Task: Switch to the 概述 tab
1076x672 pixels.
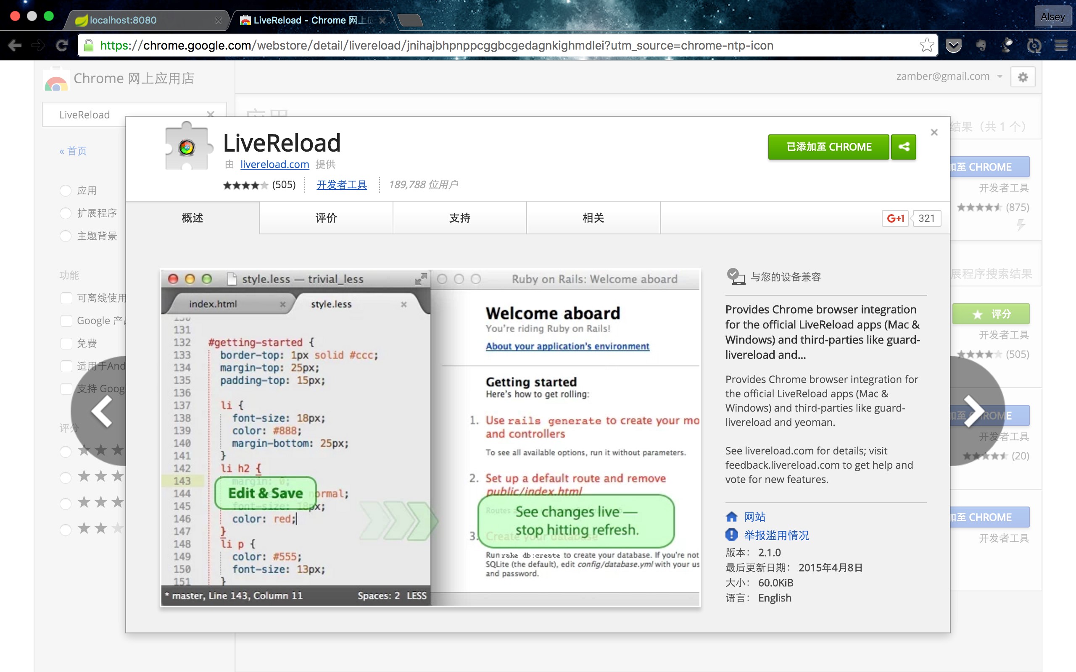Action: 193,218
